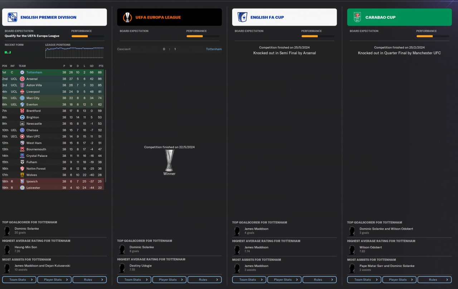Click Destiny Udogie's player silhouette
The height and width of the screenshot is (289, 458).
[x=122, y=268]
